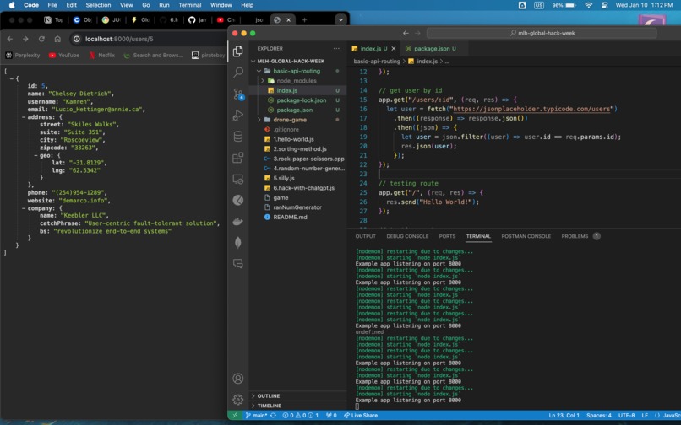This screenshot has height=425, width=681.
Task: Reload the browser page
Action: point(41,39)
